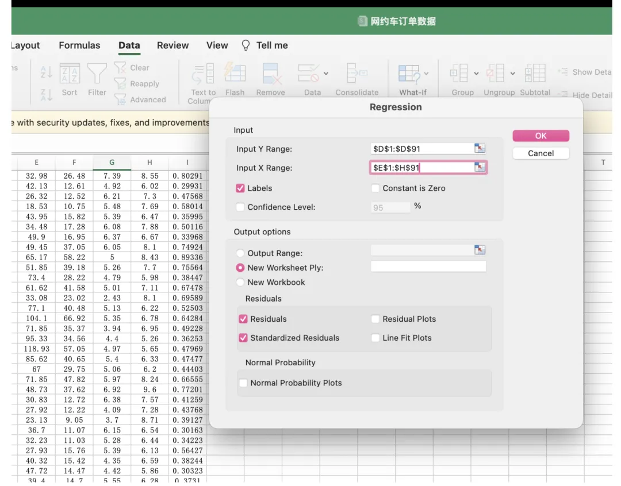Switch to the Formulas tab
Viewport: 621px width, 486px height.
[x=79, y=45]
